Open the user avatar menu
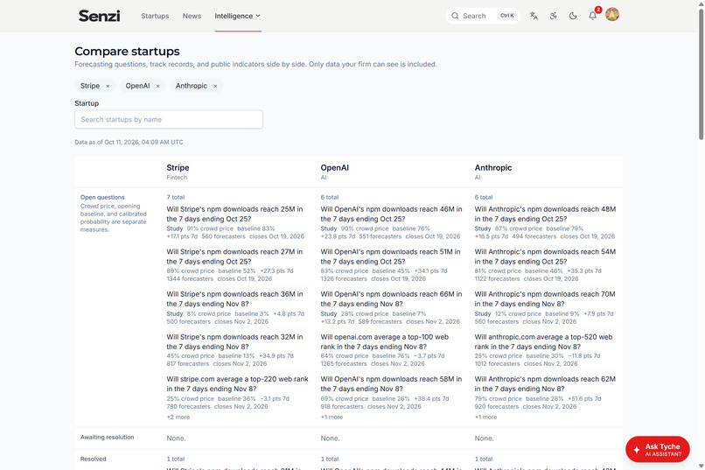 click(612, 14)
